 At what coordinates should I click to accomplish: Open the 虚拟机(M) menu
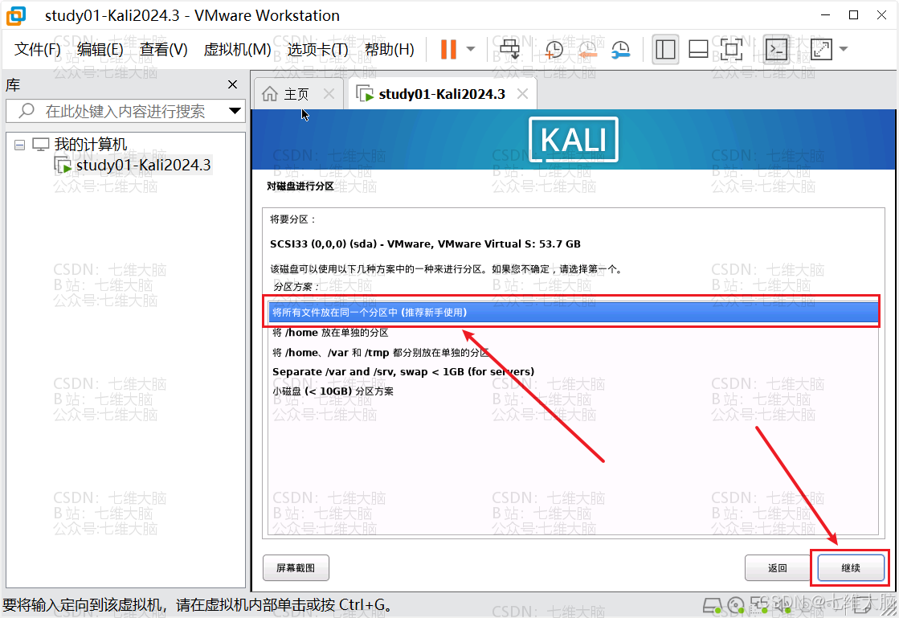237,50
